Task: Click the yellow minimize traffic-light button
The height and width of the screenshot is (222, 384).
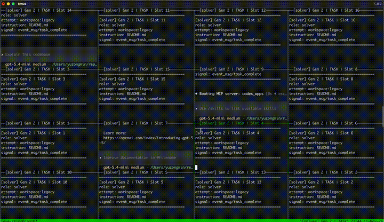Action: [x=9, y=4]
